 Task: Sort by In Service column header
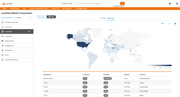pos(86,75)
